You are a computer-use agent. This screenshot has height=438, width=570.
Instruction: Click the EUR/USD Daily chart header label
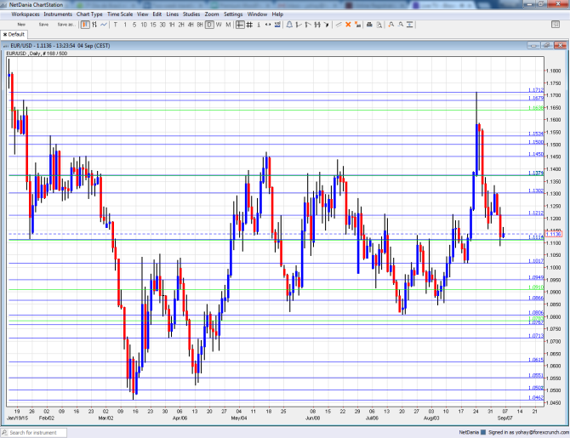(x=37, y=54)
